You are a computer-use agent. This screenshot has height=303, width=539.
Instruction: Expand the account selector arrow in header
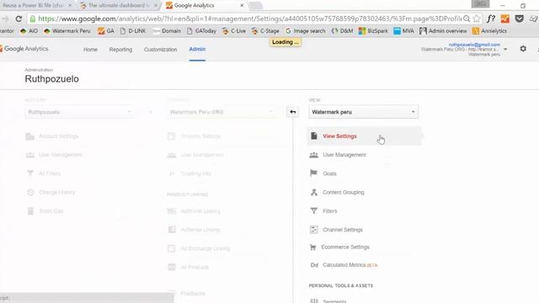pos(505,49)
